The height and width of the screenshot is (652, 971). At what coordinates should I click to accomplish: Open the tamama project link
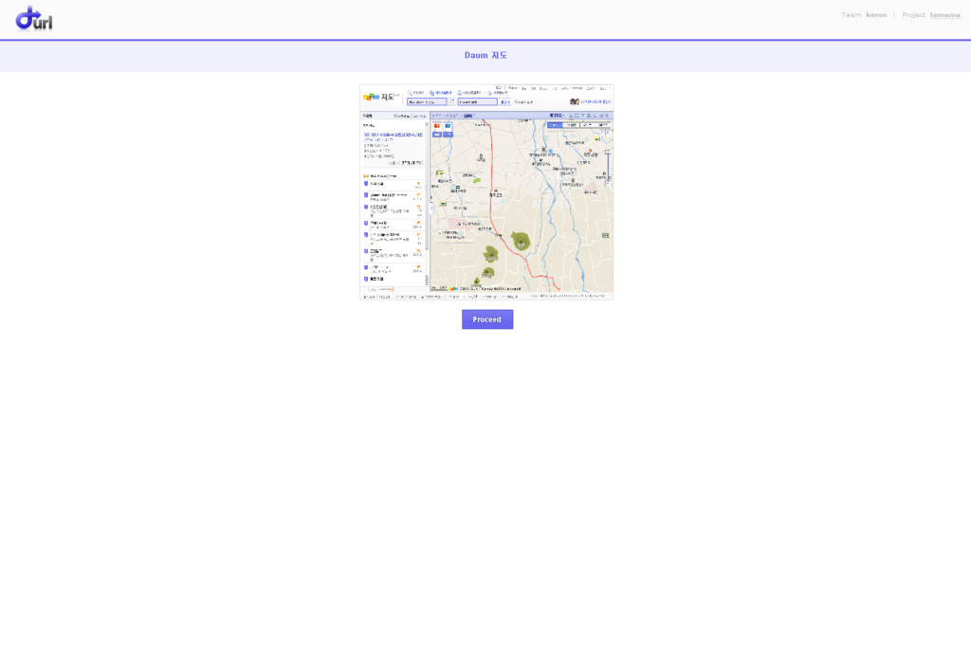pyautogui.click(x=944, y=15)
